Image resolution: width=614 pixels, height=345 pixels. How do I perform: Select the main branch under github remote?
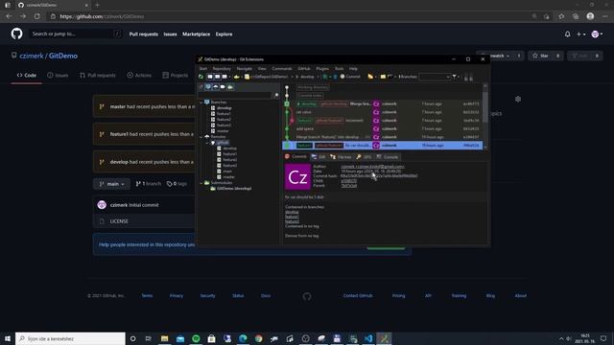pyautogui.click(x=227, y=171)
